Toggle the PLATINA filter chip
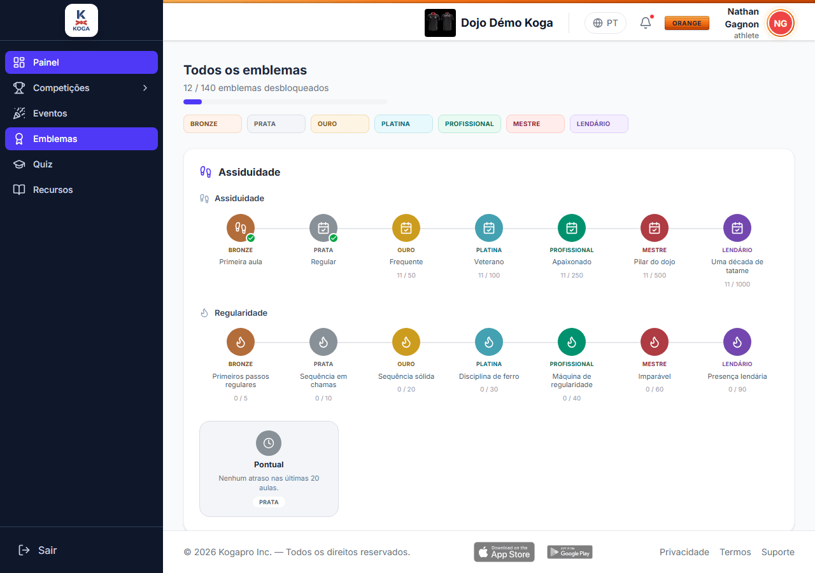 (x=404, y=124)
